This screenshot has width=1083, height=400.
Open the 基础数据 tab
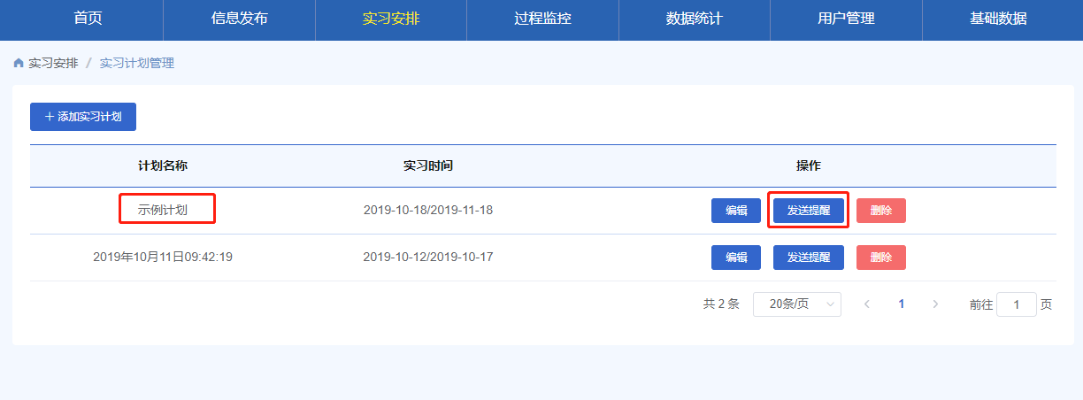(998, 19)
